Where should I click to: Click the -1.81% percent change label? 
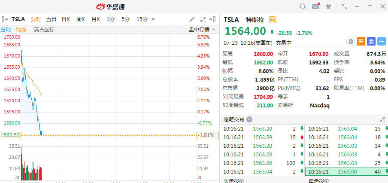pyautogui.click(x=208, y=135)
